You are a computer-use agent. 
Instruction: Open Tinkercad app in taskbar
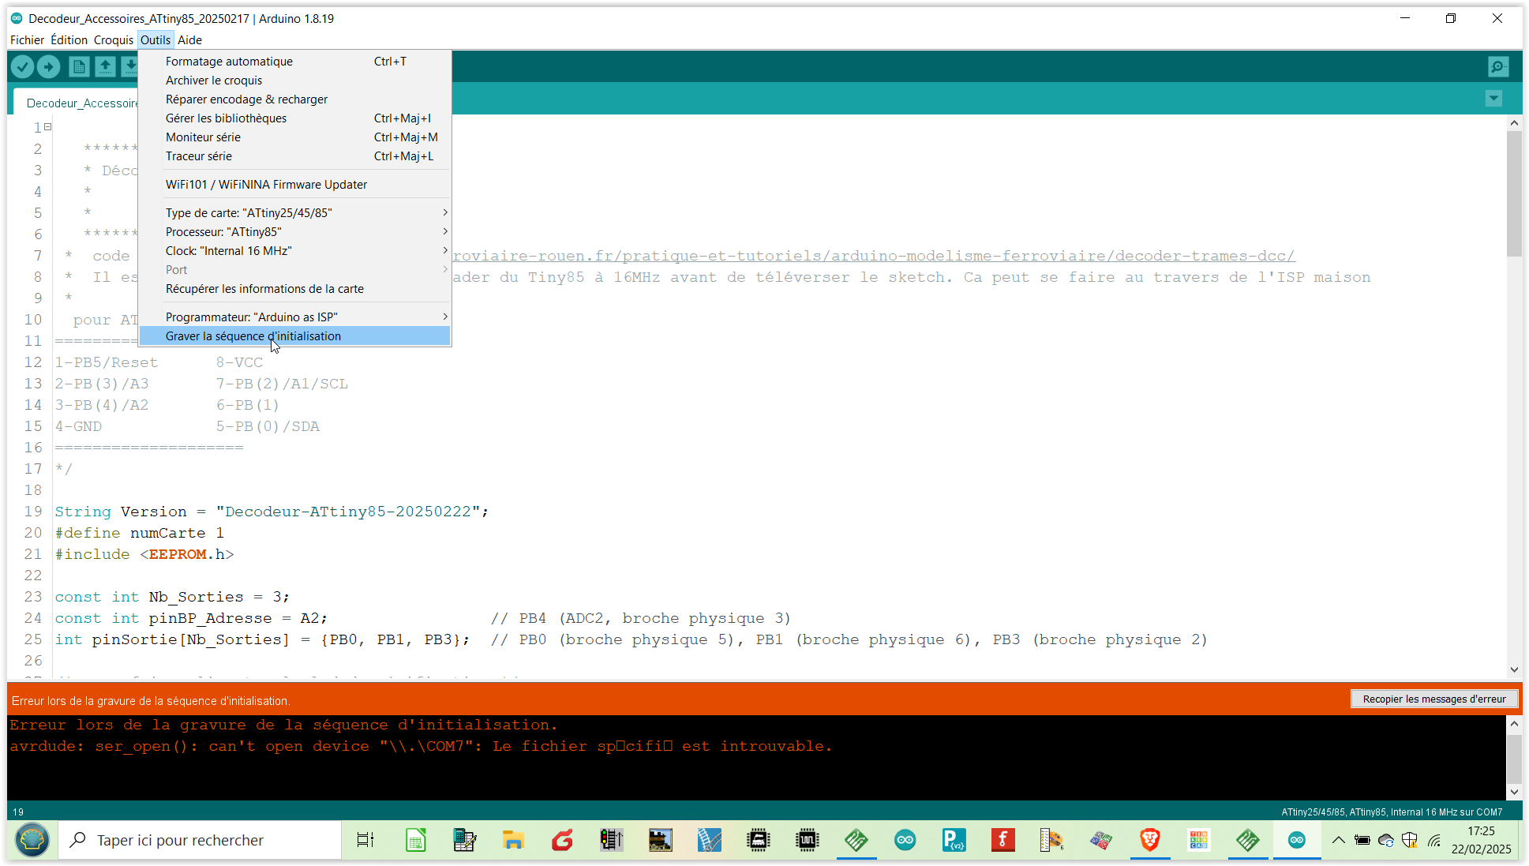point(1198,840)
